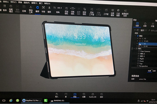Open Windows Task View icon
The height and width of the screenshot is (104, 157).
4,100
